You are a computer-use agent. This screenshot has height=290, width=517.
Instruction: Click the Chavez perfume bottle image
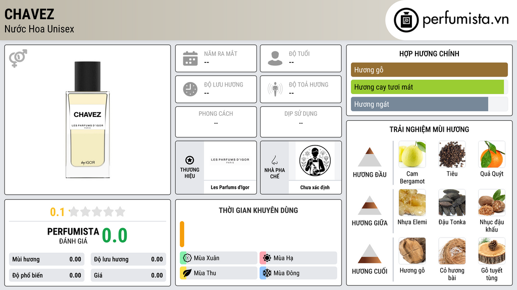click(x=87, y=120)
